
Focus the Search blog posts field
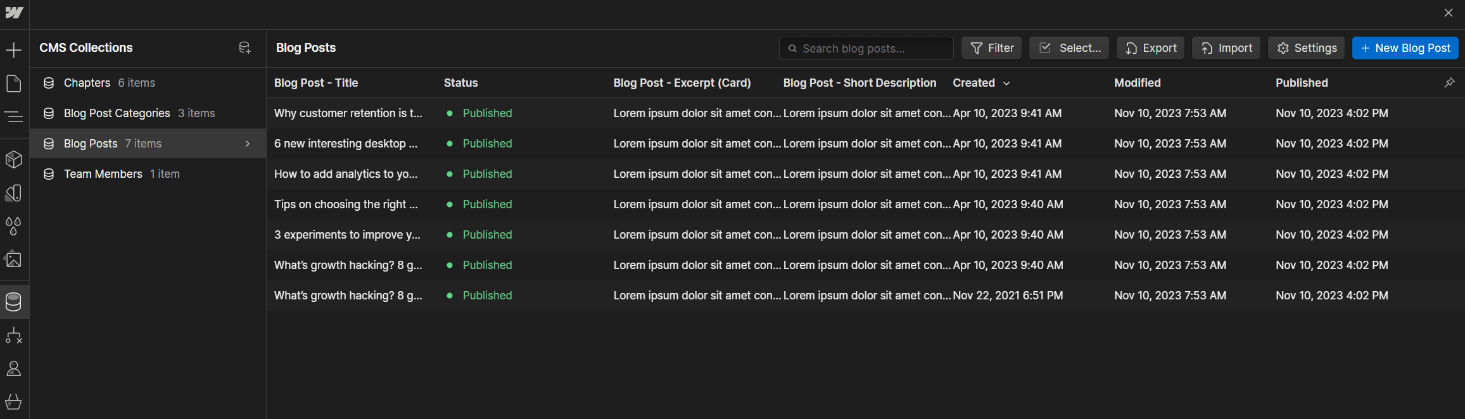click(866, 48)
